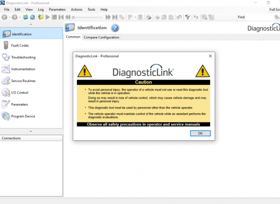280x204 pixels.
Task: Close the Caution dialog with X
Action: (210, 56)
